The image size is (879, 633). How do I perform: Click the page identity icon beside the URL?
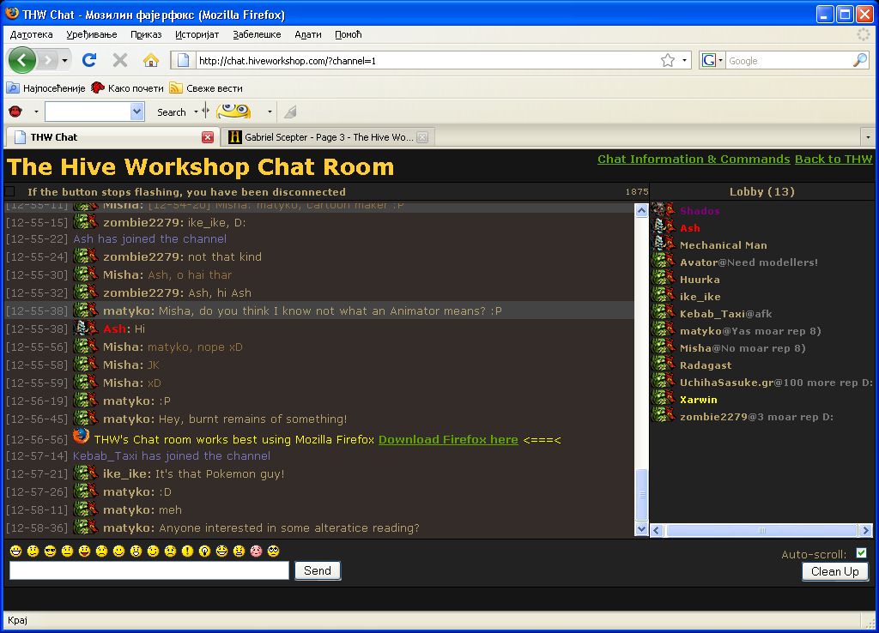(184, 61)
